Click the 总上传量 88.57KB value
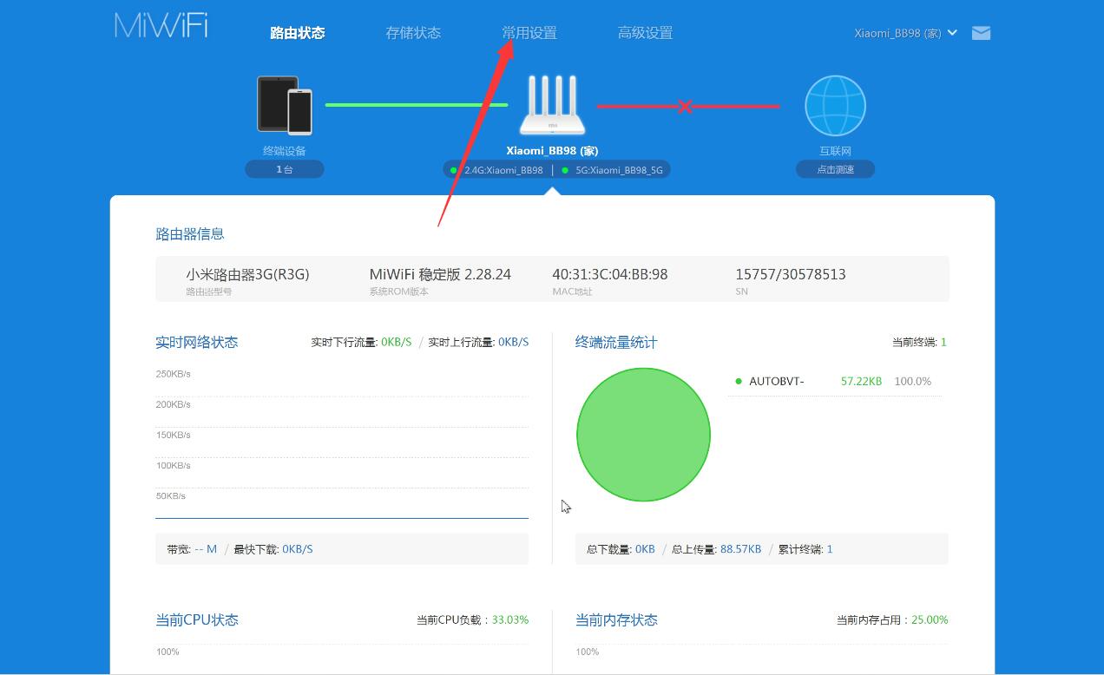Image resolution: width=1104 pixels, height=675 pixels. [x=740, y=549]
